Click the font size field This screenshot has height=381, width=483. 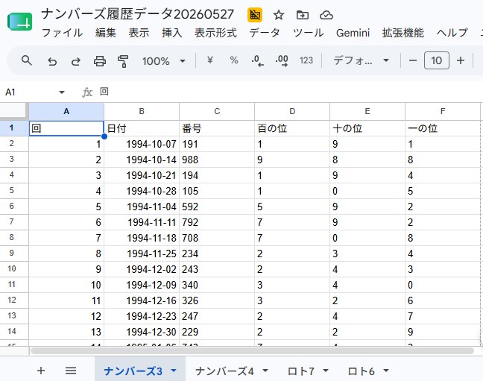click(437, 60)
